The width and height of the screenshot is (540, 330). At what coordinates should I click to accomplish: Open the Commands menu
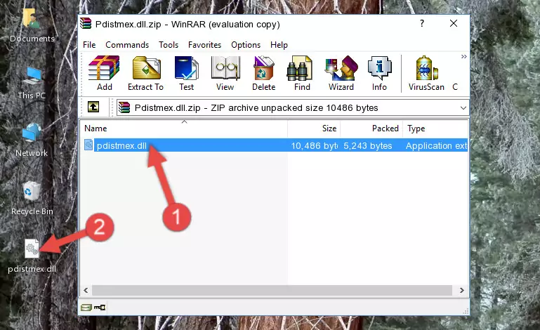click(127, 45)
